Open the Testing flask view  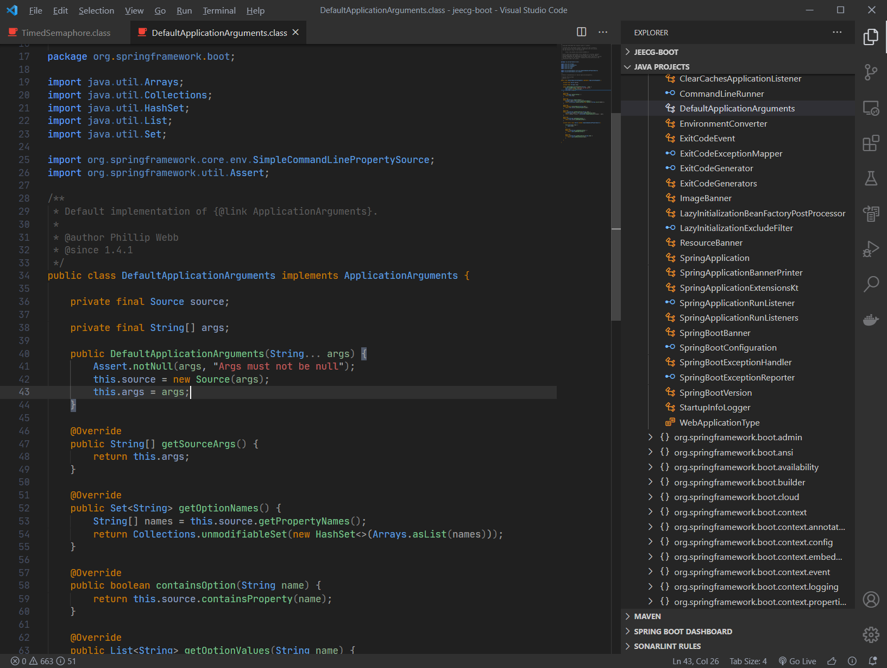tap(871, 178)
